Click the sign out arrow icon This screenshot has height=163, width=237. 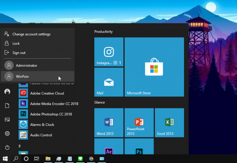point(7,53)
